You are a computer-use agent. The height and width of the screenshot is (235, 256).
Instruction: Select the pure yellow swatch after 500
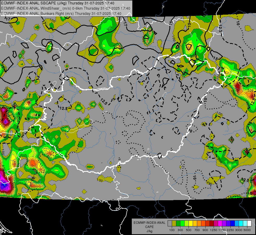(191, 224)
